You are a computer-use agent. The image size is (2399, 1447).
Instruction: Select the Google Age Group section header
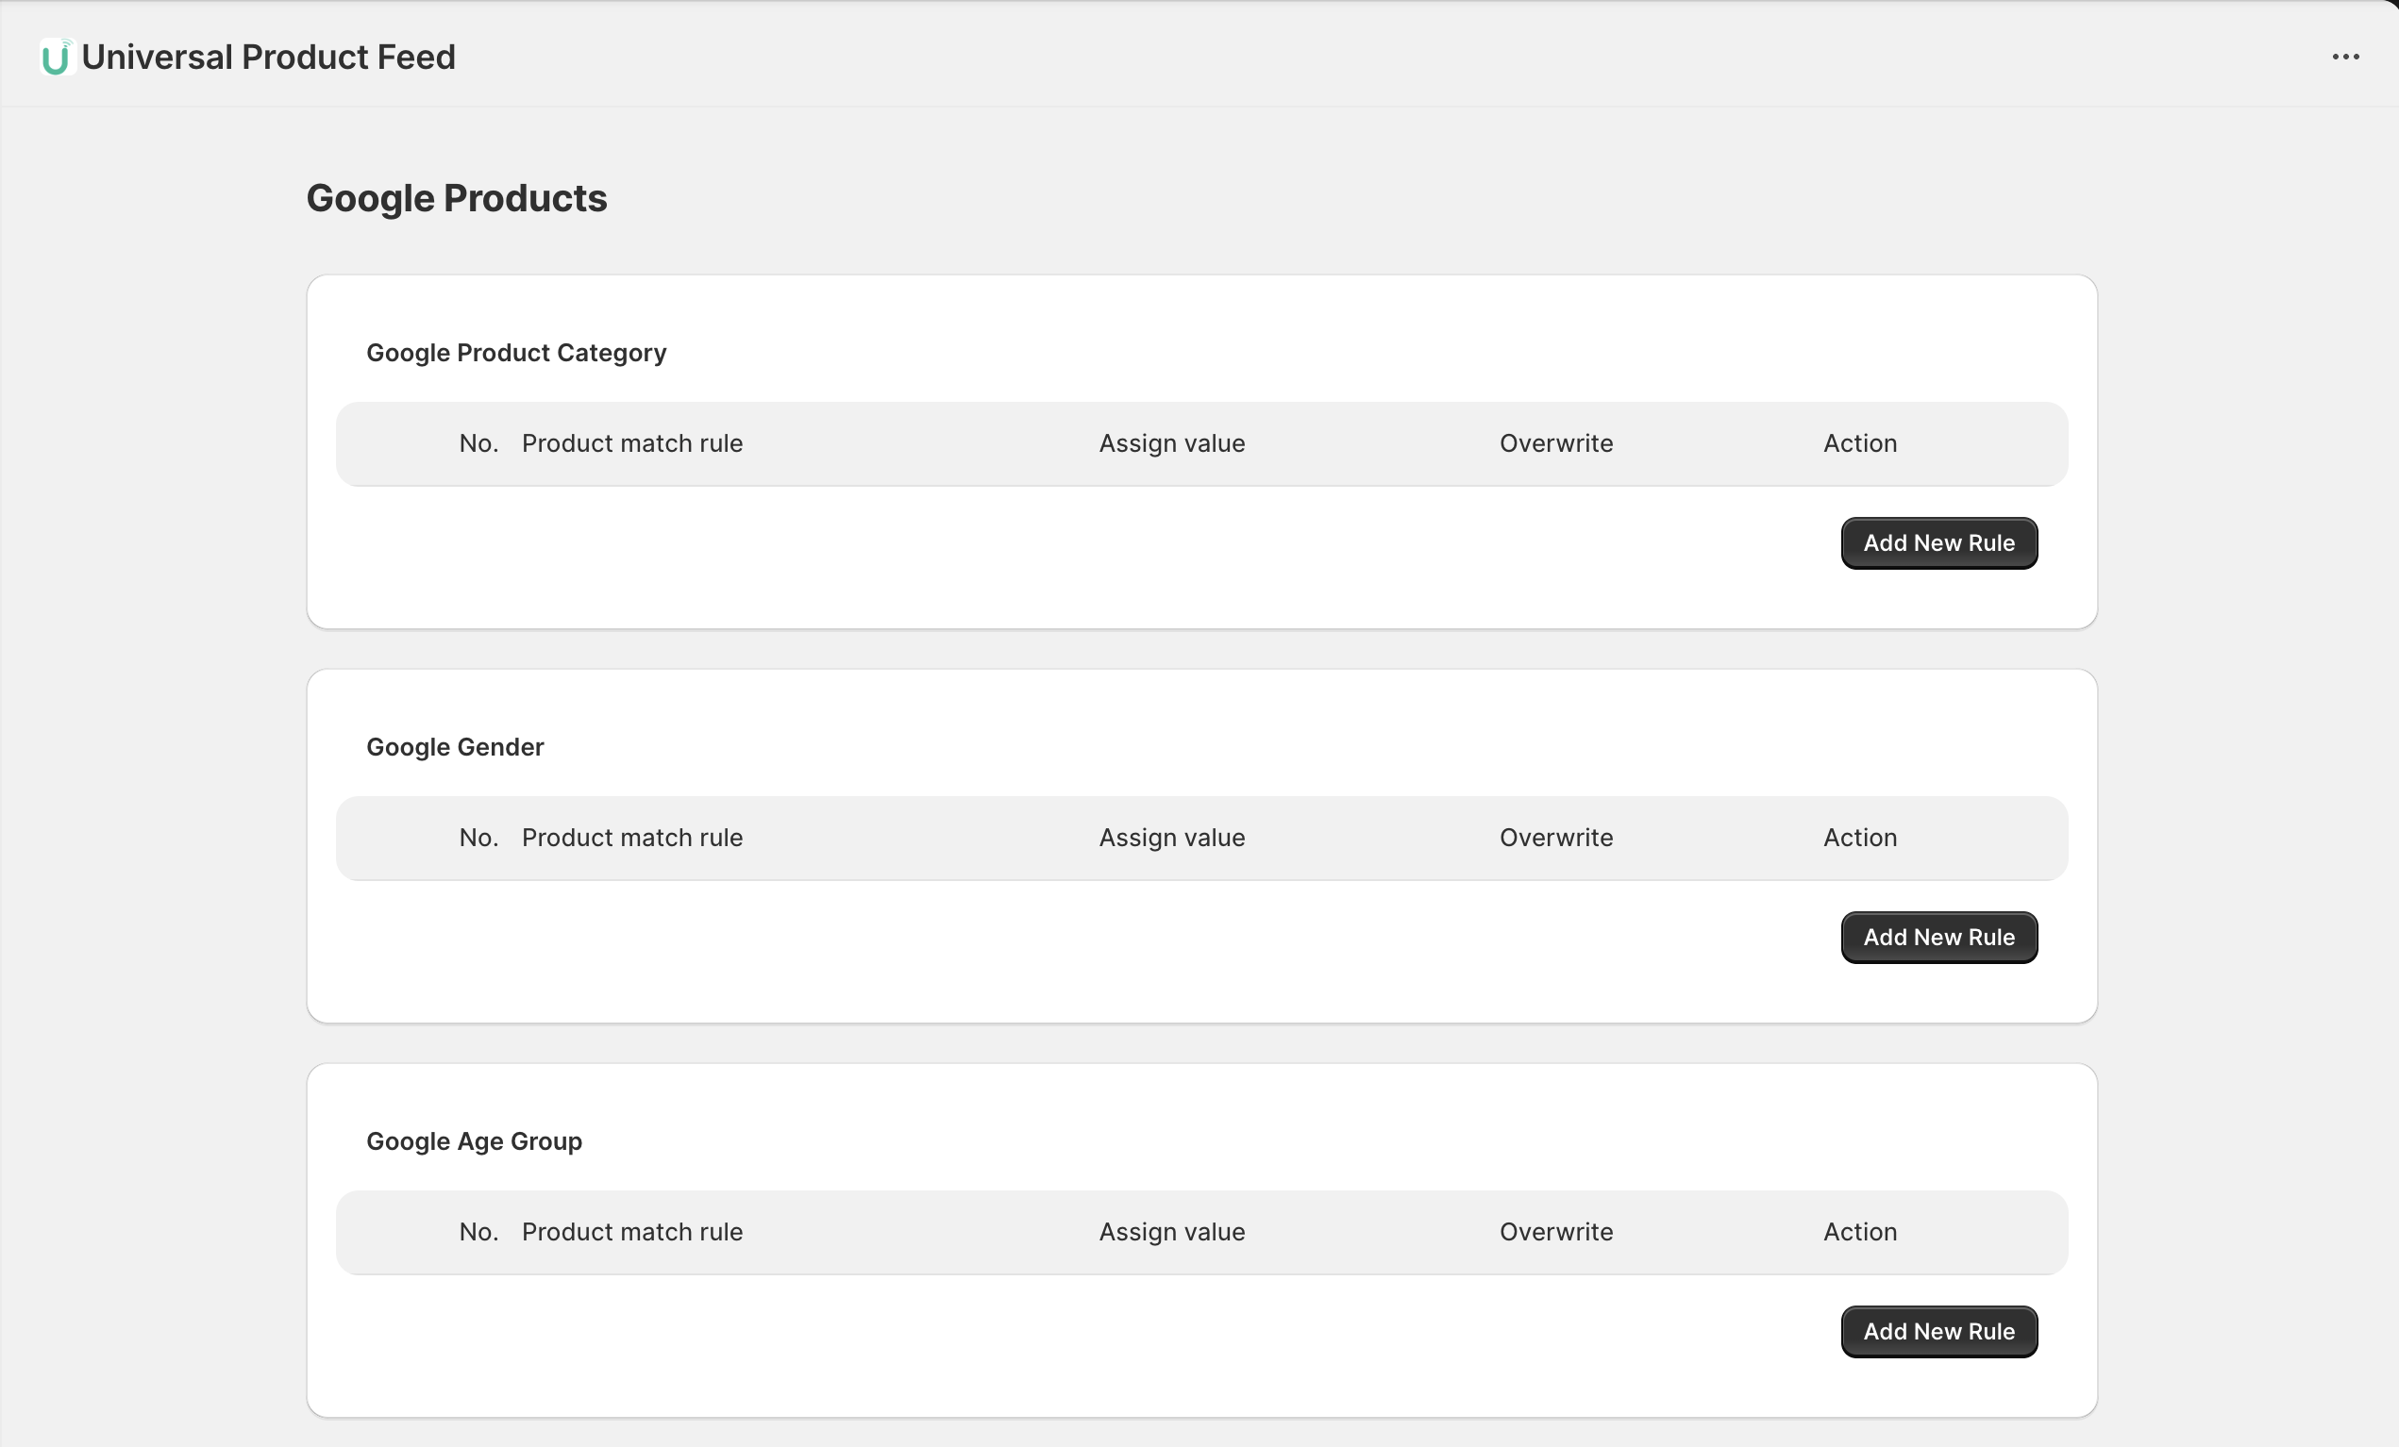[x=473, y=1141]
